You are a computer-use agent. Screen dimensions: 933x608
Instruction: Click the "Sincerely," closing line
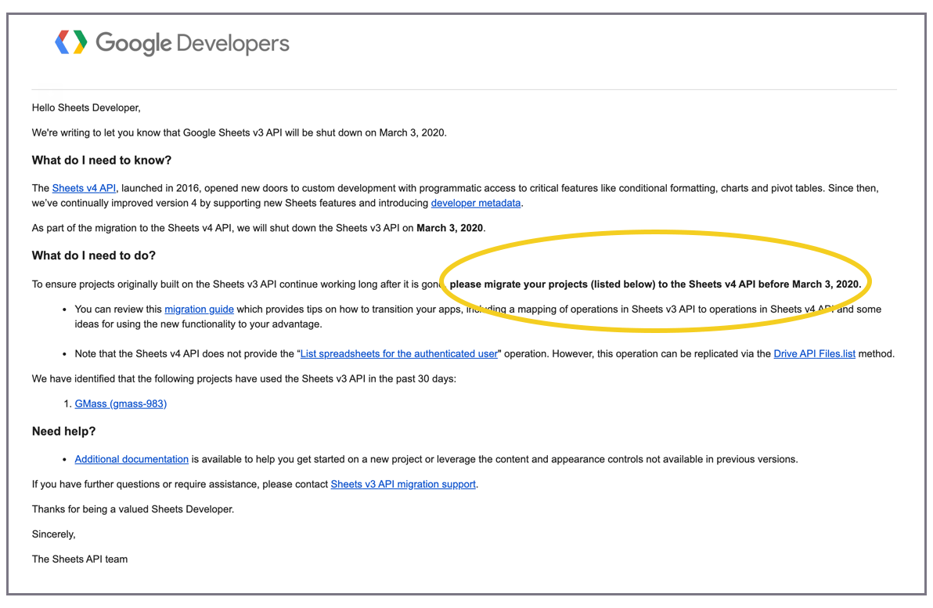click(x=54, y=534)
